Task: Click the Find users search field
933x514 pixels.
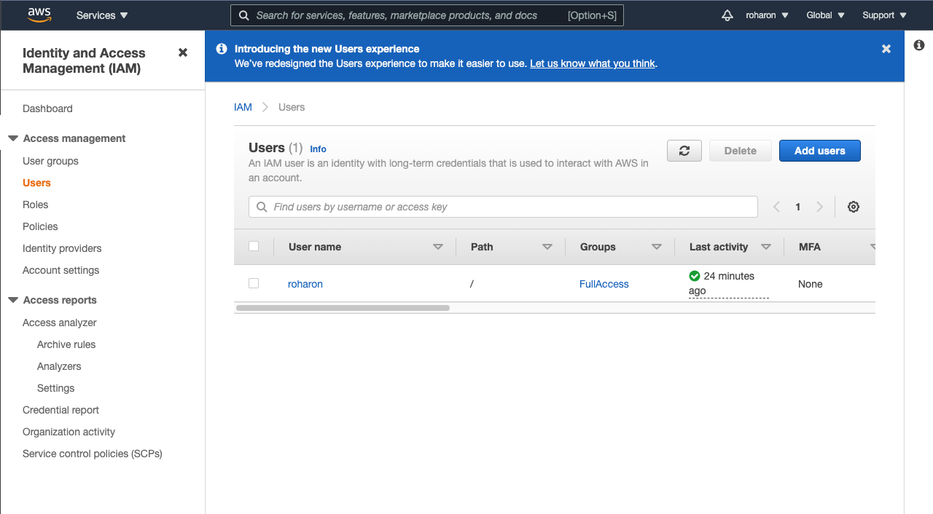Action: coord(503,207)
